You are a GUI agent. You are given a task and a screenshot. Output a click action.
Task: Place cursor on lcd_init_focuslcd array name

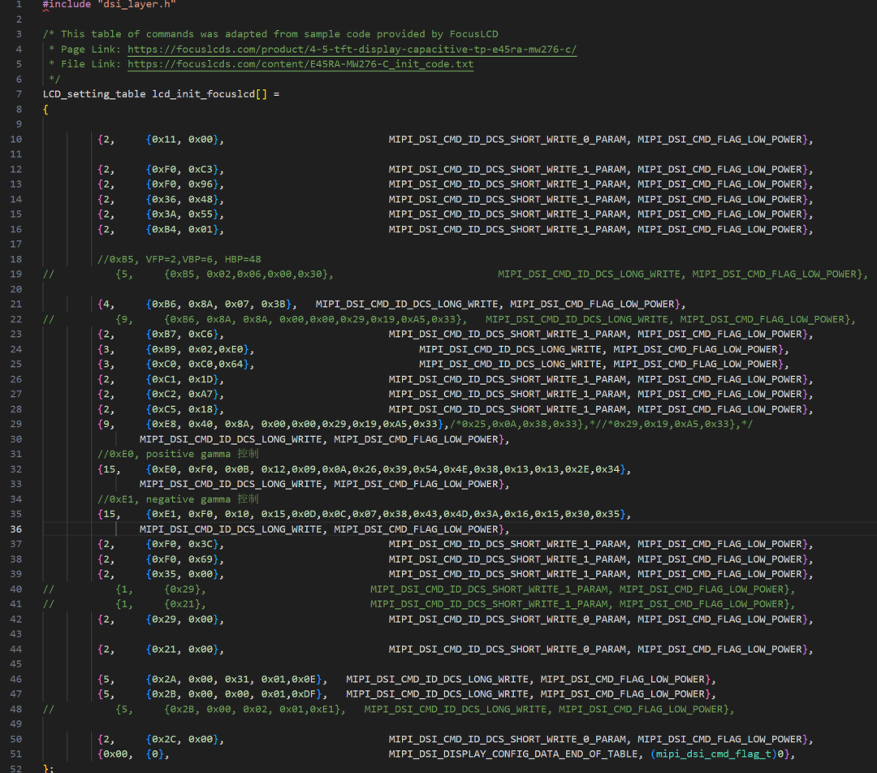(x=204, y=94)
